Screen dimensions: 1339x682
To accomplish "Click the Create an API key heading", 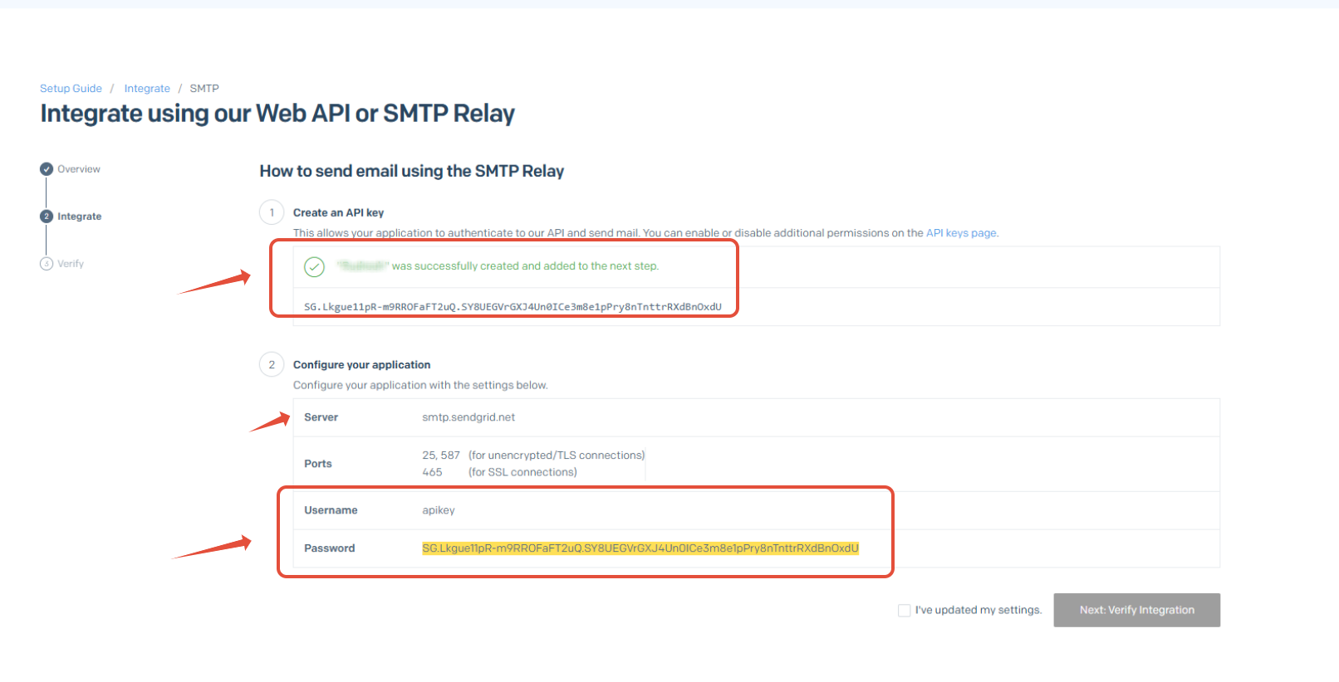I will 338,213.
